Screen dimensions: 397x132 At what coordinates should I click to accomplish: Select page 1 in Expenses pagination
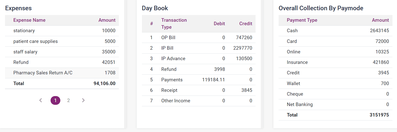pos(55,100)
